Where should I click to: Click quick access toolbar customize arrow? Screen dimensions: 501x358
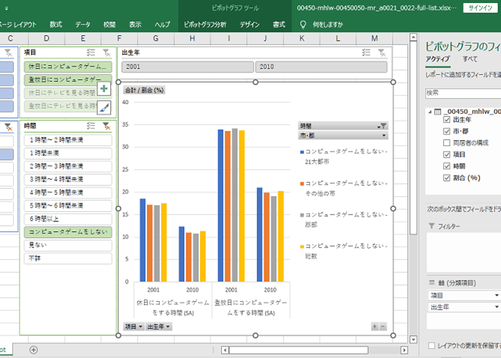pyautogui.click(x=7, y=8)
